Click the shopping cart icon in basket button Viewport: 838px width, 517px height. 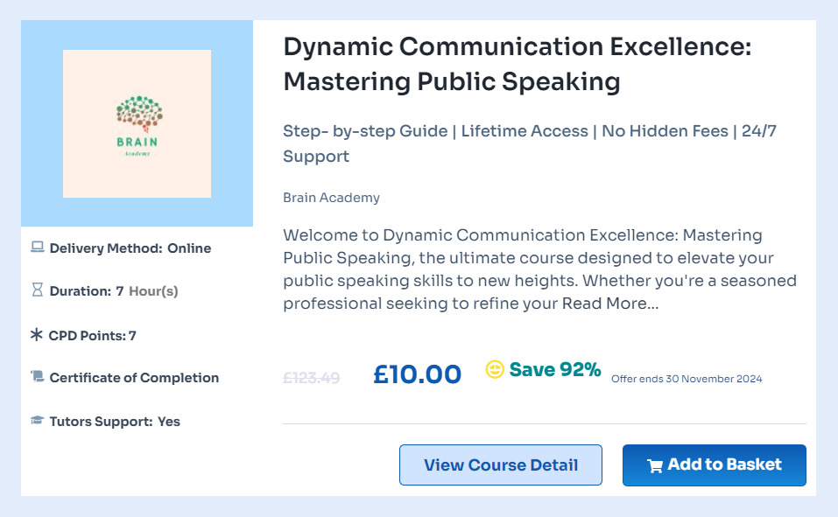[x=654, y=465]
